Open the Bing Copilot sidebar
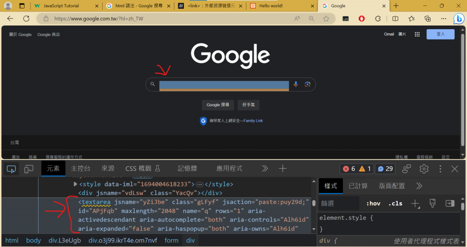The height and width of the screenshot is (247, 467). point(459,18)
